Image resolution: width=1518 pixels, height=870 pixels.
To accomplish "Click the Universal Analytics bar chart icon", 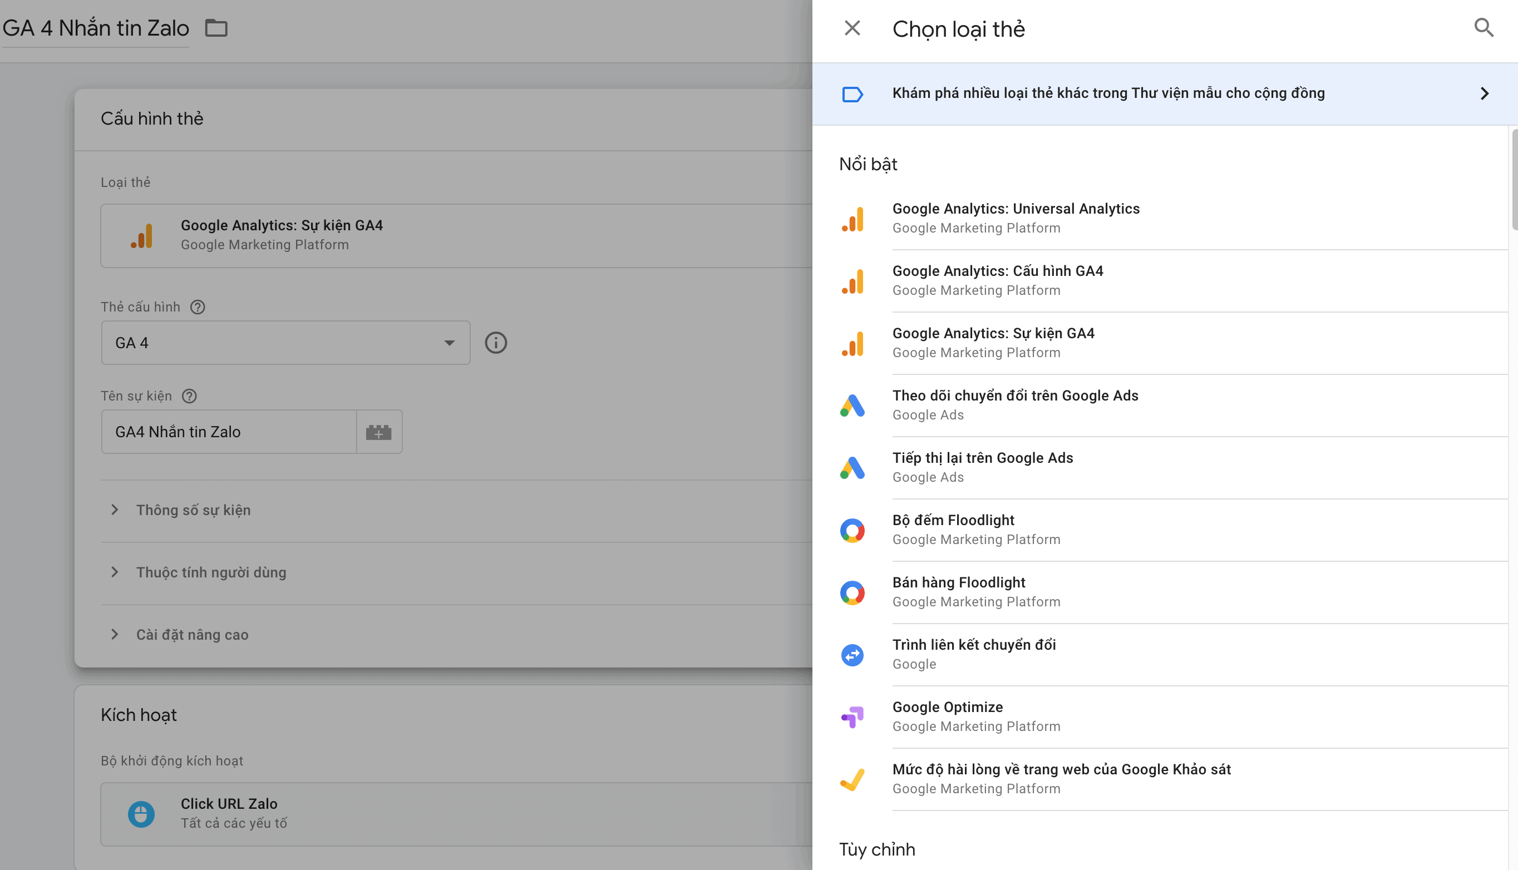I will click(x=853, y=219).
